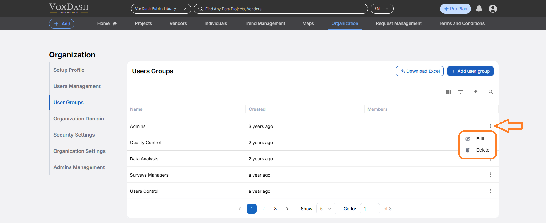Click the columns view icon in table toolbar
The width and height of the screenshot is (546, 223).
tap(449, 92)
